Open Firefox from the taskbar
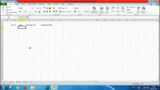Screen dimensions: 160x90 pyautogui.click(x=25, y=88)
